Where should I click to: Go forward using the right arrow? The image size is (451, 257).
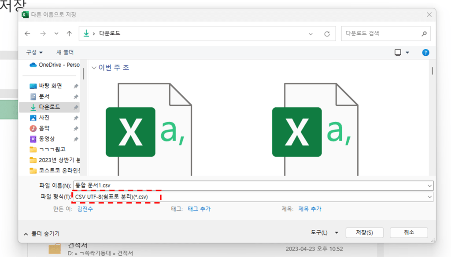(x=43, y=33)
